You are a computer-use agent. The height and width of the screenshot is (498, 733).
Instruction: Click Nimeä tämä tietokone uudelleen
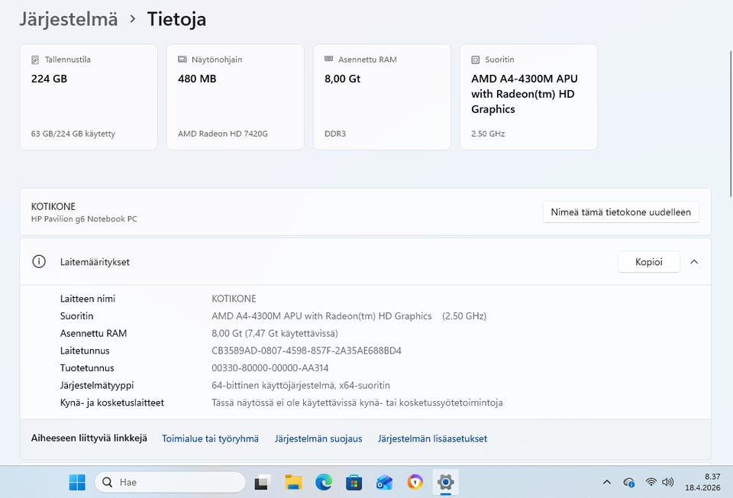tap(621, 212)
